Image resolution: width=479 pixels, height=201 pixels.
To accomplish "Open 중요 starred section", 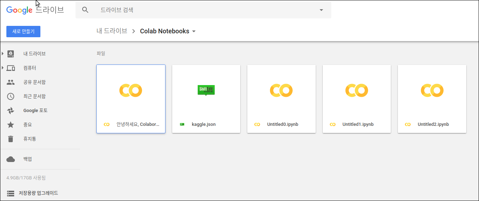I will [28, 124].
